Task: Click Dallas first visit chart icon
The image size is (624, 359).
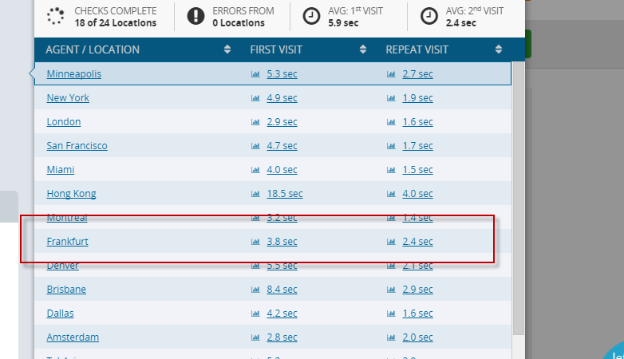Action: point(255,314)
